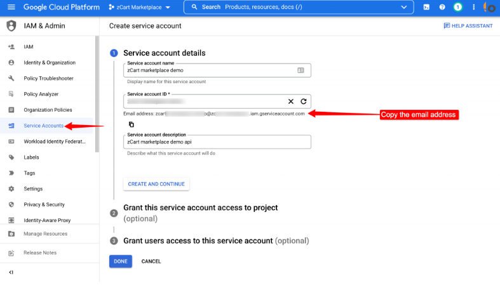Viewport: 500px width, 285px height.
Task: Open the help question mark icon
Action: click(442, 7)
